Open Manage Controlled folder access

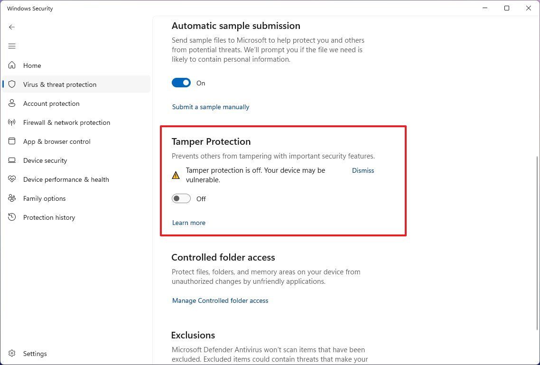coord(220,300)
